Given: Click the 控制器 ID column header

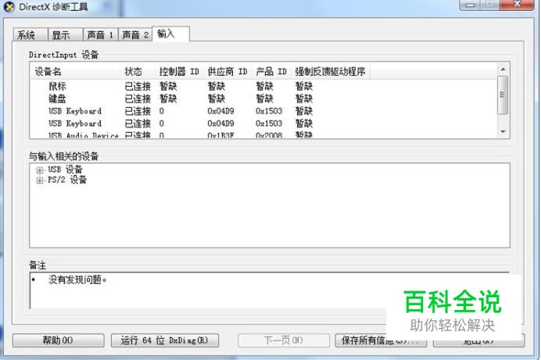Looking at the screenshot, I should (179, 71).
